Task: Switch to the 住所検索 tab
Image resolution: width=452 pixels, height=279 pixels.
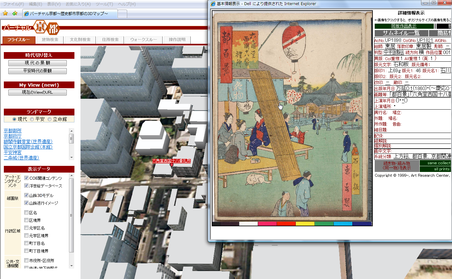Action: click(x=110, y=40)
